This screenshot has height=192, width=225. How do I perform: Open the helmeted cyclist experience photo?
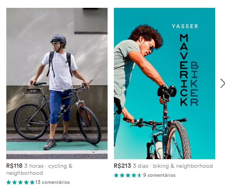(x=57, y=83)
